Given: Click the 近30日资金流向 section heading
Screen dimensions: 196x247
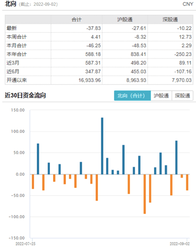Looking at the screenshot, I should (x=25, y=95).
